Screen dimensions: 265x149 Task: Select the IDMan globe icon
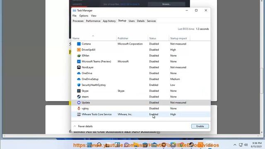tap(79, 55)
